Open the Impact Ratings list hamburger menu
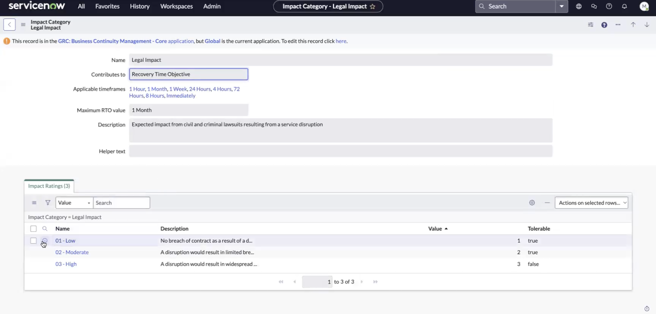656x314 pixels. click(x=34, y=203)
